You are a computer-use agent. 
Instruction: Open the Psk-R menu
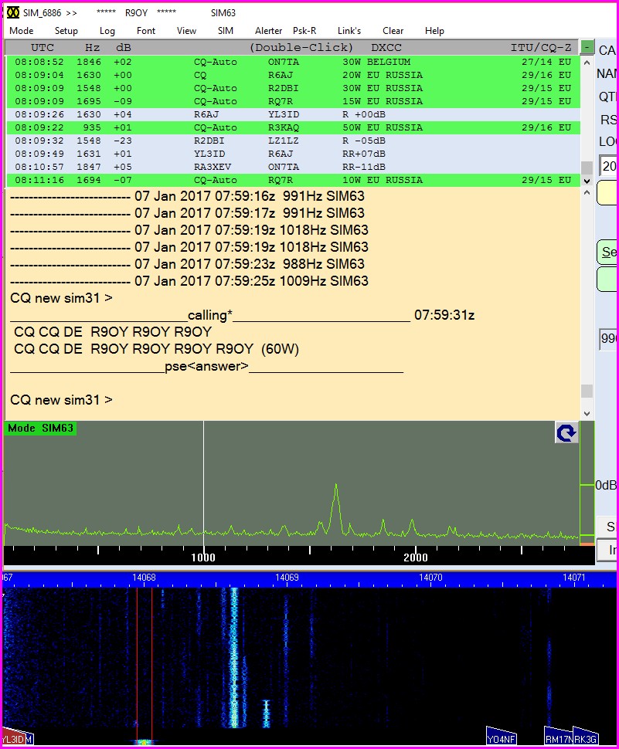(x=304, y=31)
